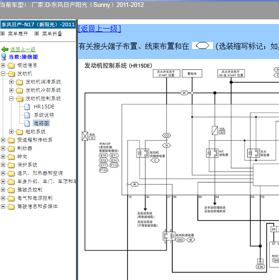
Task: Click the folder icon for 驾驶信息和多媒体
Action: (x=11, y=207)
